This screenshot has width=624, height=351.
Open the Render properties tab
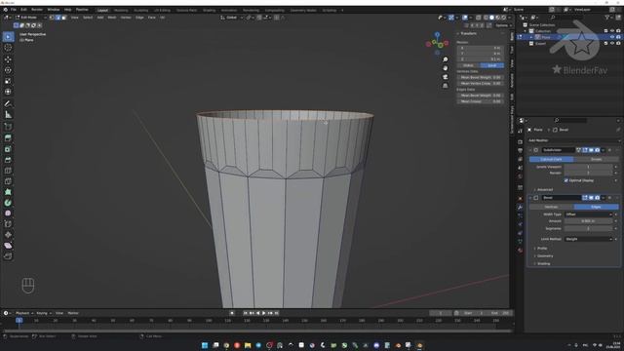point(520,141)
